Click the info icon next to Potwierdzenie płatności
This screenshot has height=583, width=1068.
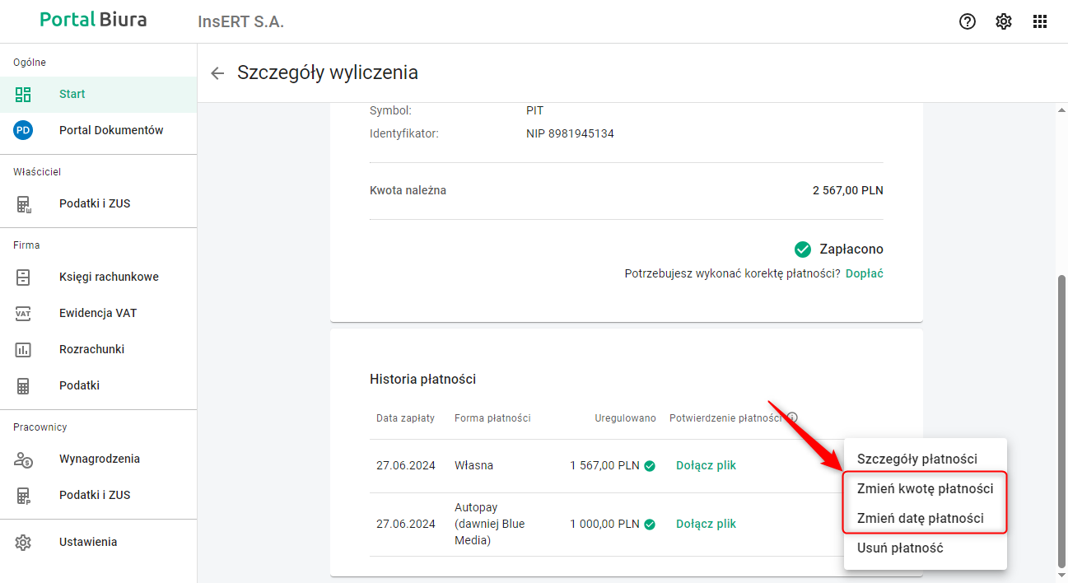(792, 418)
